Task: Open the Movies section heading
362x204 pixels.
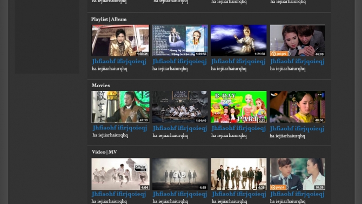Action: coord(100,85)
